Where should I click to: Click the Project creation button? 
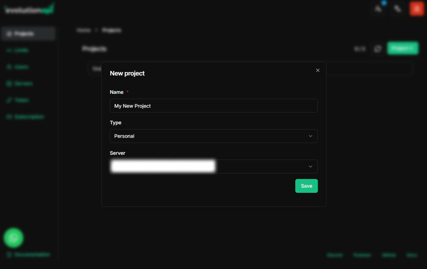(x=403, y=48)
